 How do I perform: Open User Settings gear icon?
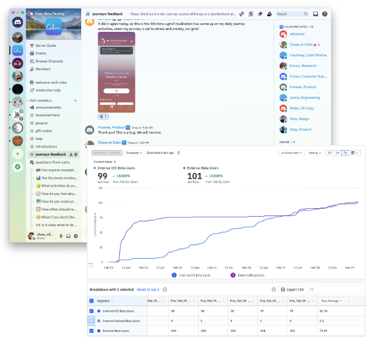pyautogui.click(x=76, y=236)
